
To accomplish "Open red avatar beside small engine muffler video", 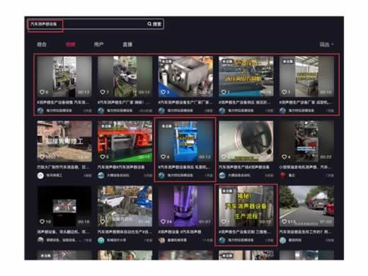I will (x=282, y=176).
